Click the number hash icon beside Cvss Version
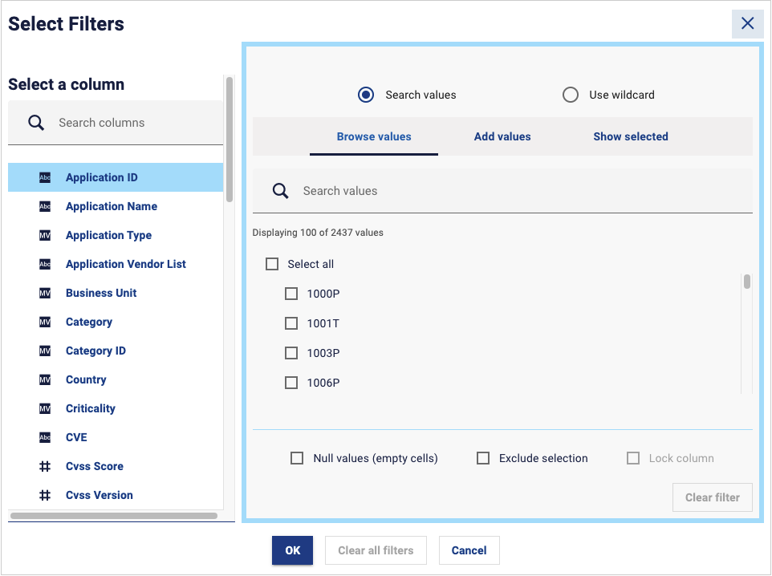The height and width of the screenshot is (576, 772). pyautogui.click(x=45, y=495)
